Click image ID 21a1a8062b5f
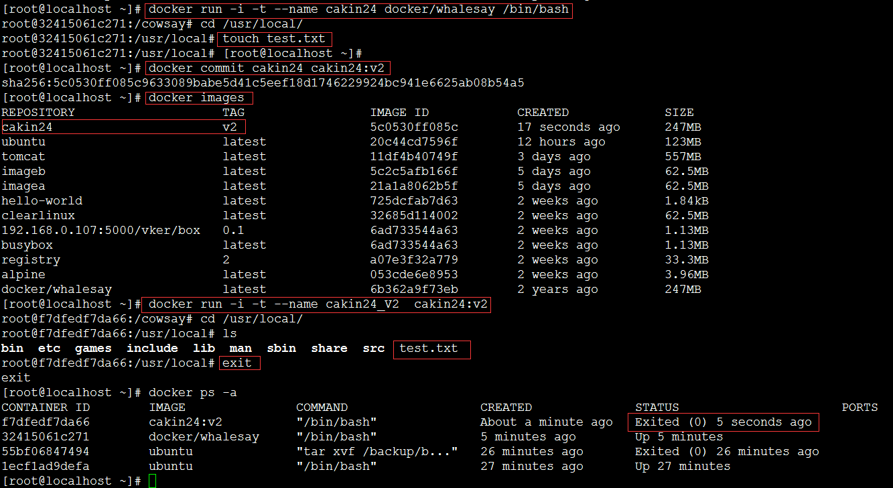This screenshot has height=488, width=893. 414,186
